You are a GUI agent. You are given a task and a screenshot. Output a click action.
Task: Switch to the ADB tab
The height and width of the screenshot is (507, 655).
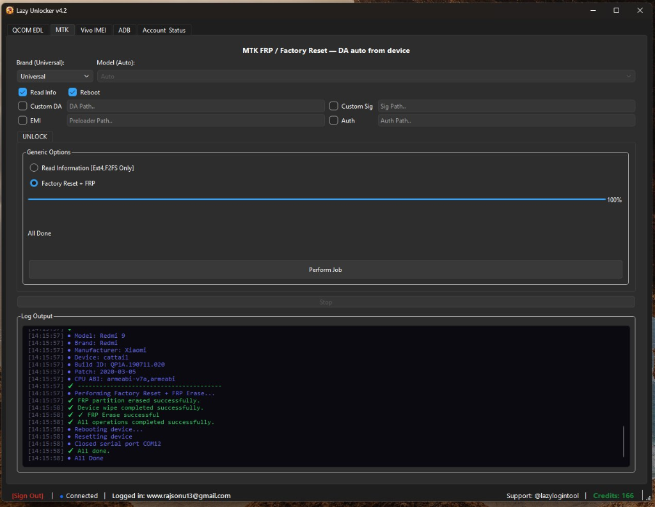124,29
